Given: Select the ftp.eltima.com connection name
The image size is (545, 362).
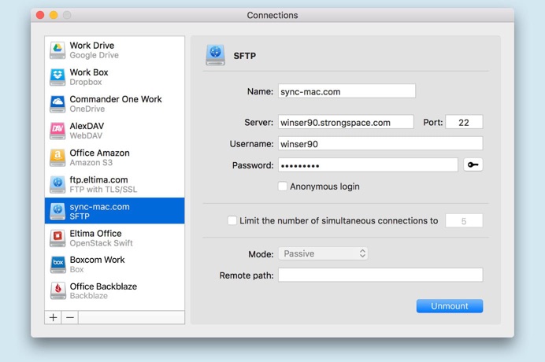Looking at the screenshot, I should point(98,179).
